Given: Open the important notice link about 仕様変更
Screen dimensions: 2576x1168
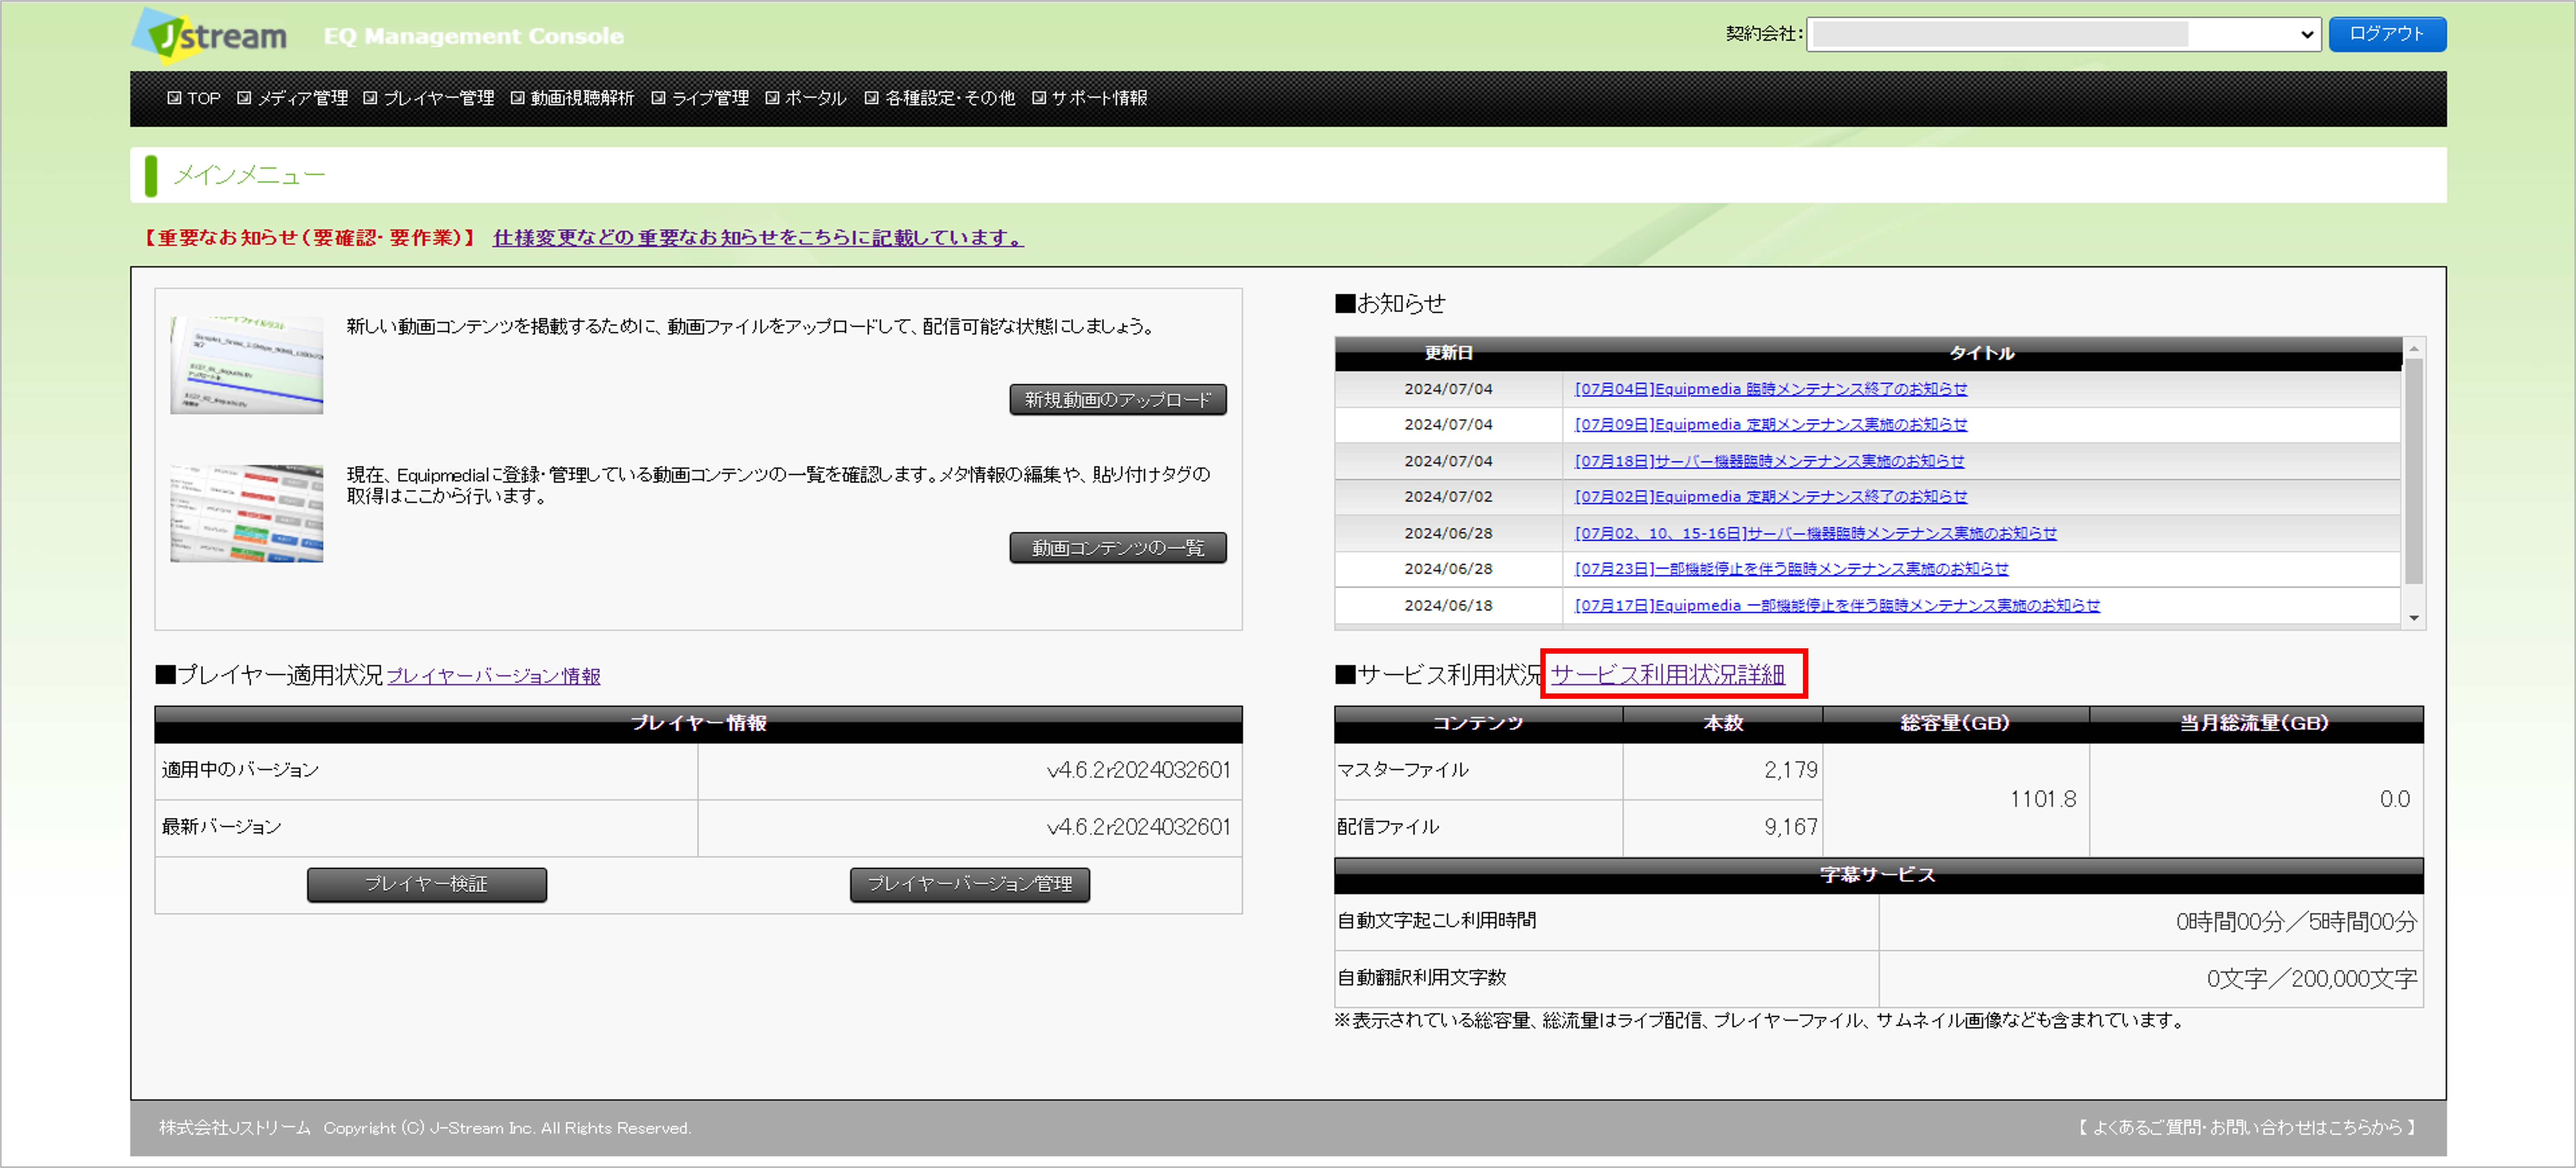Looking at the screenshot, I should tap(758, 238).
